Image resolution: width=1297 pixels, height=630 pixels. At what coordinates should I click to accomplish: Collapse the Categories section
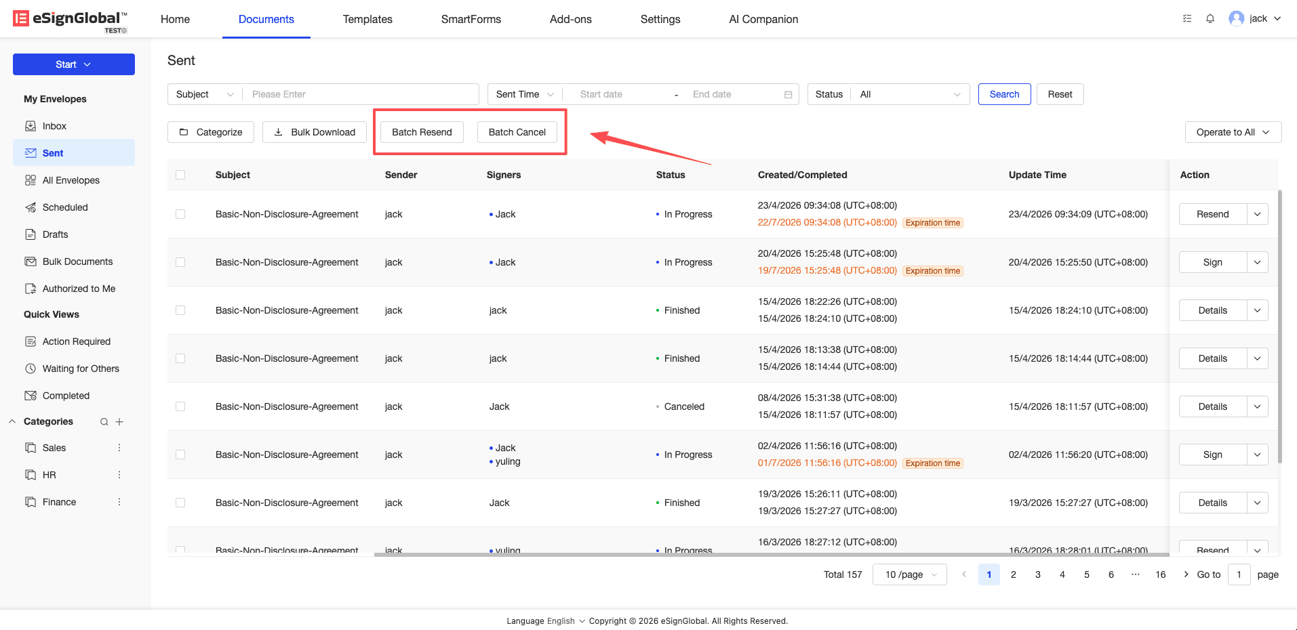point(12,421)
